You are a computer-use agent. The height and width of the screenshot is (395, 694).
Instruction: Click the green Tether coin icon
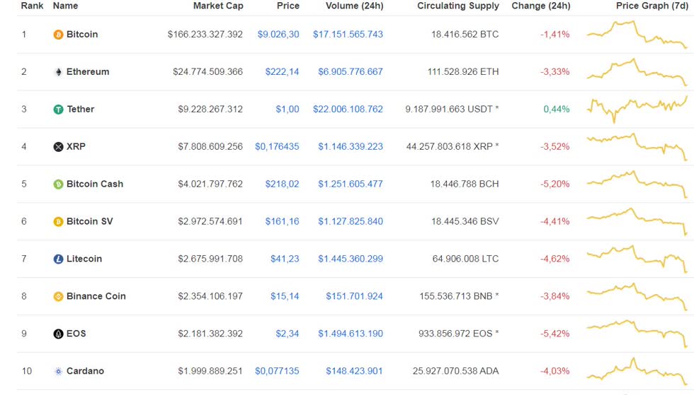click(x=58, y=109)
